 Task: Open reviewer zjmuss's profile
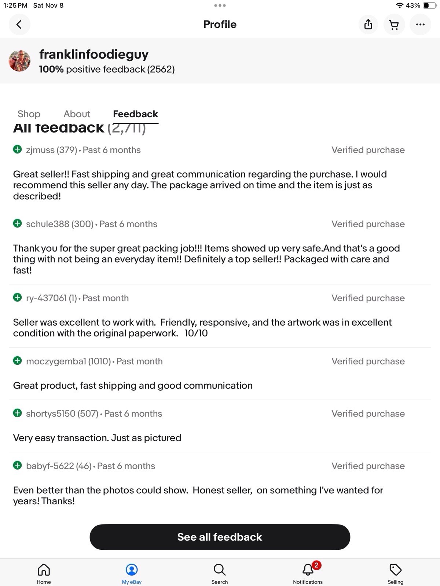[40, 150]
